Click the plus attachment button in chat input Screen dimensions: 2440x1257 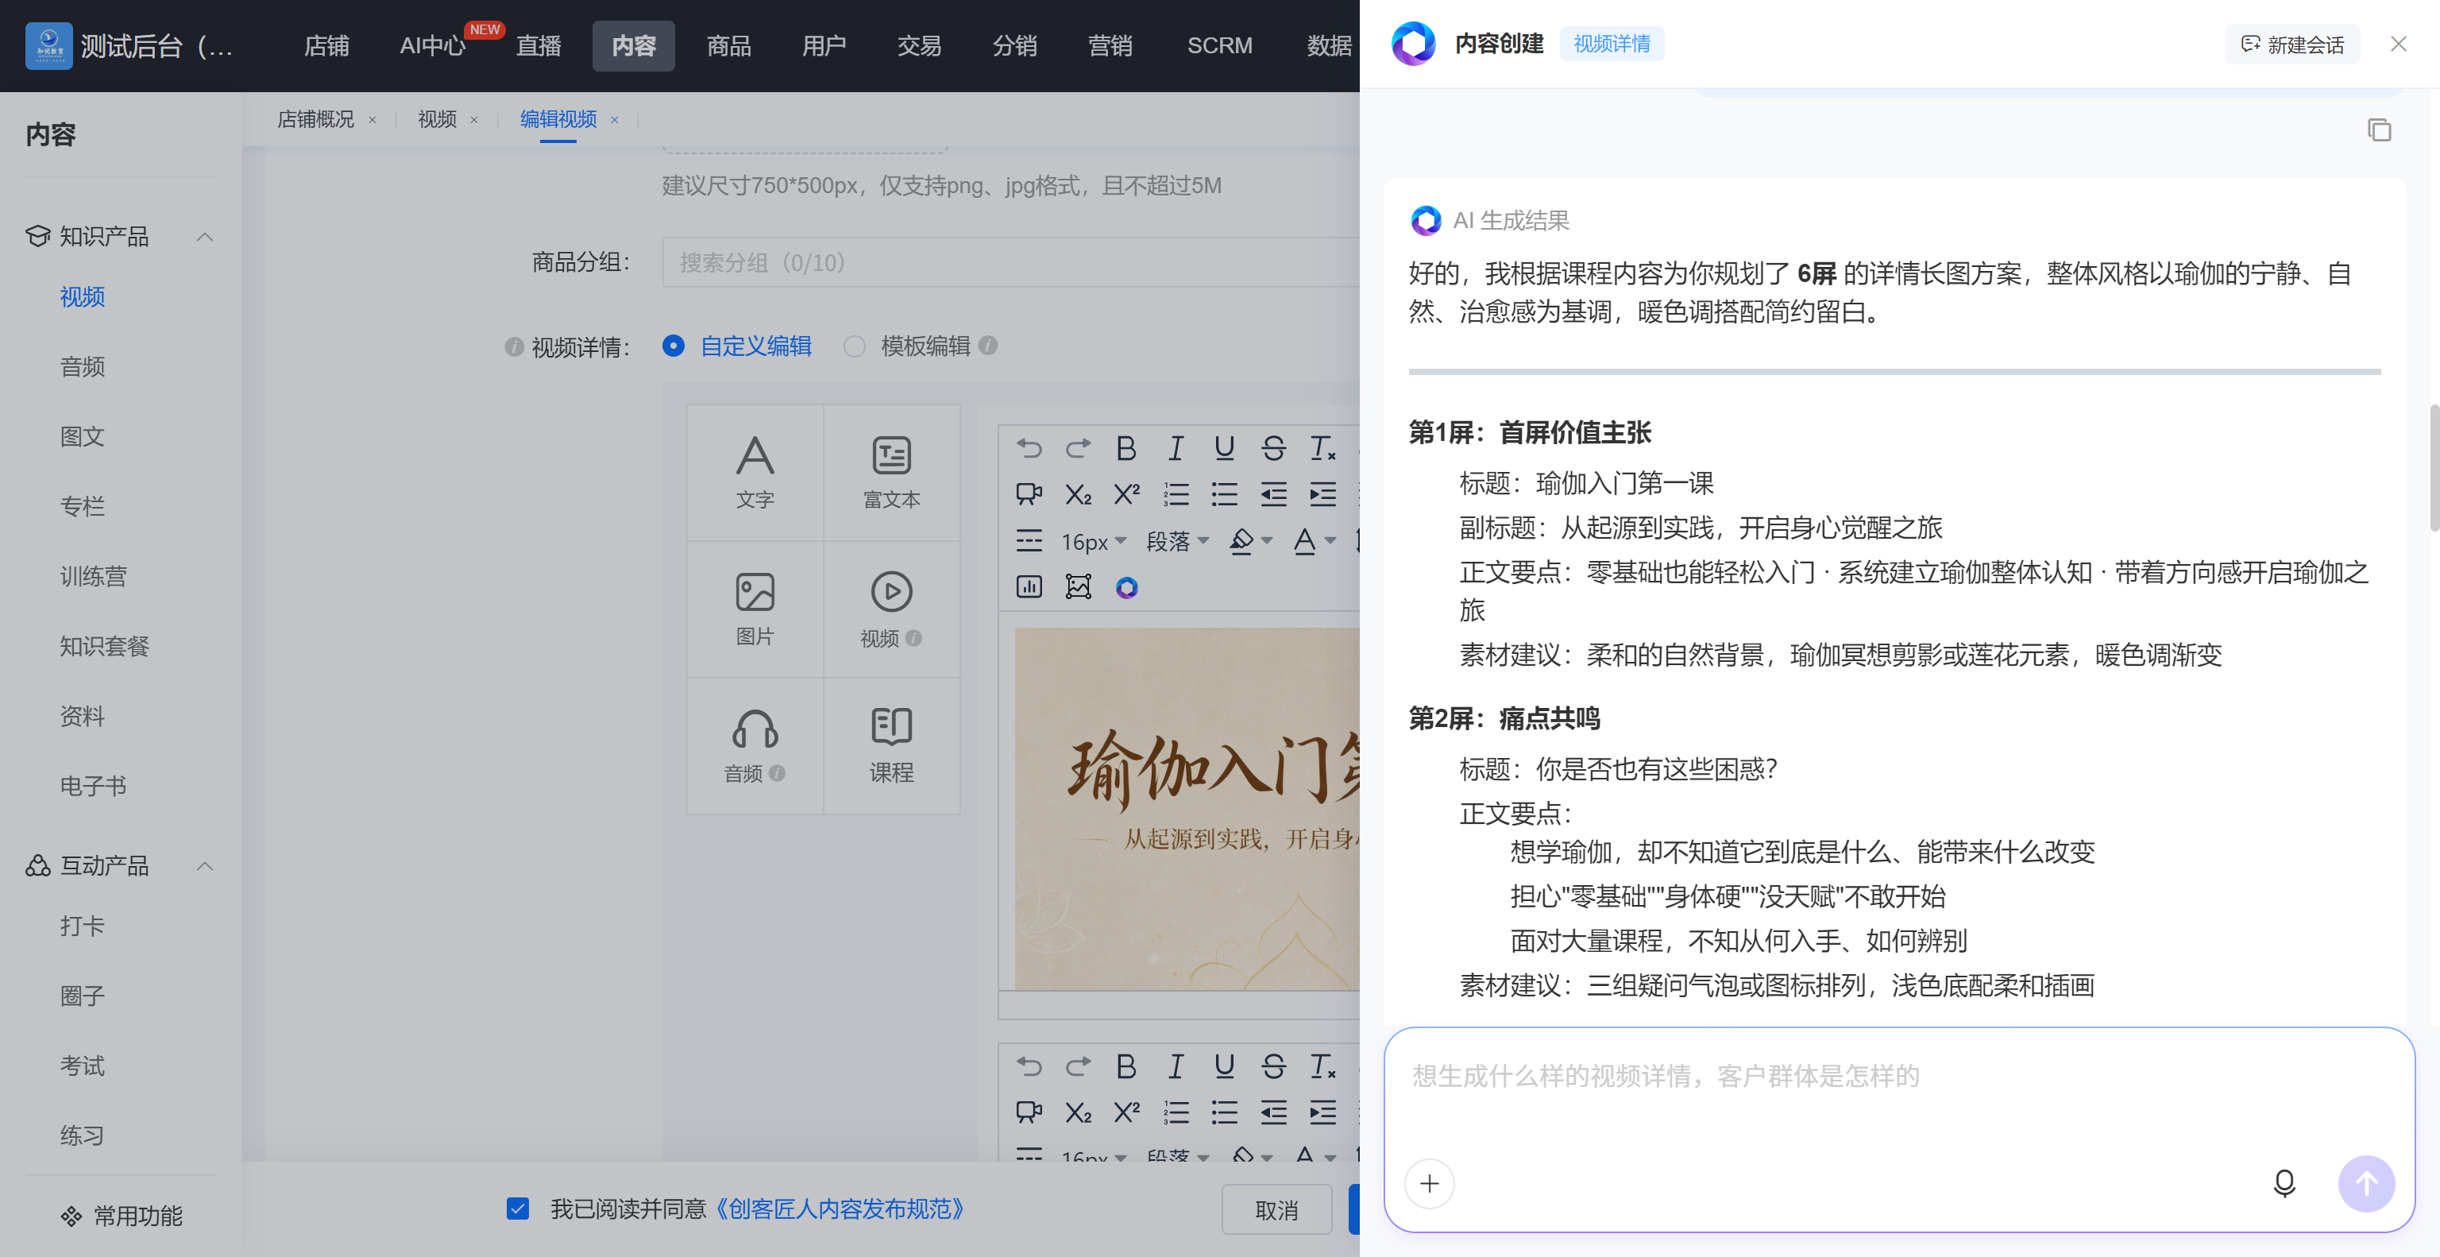(1430, 1183)
